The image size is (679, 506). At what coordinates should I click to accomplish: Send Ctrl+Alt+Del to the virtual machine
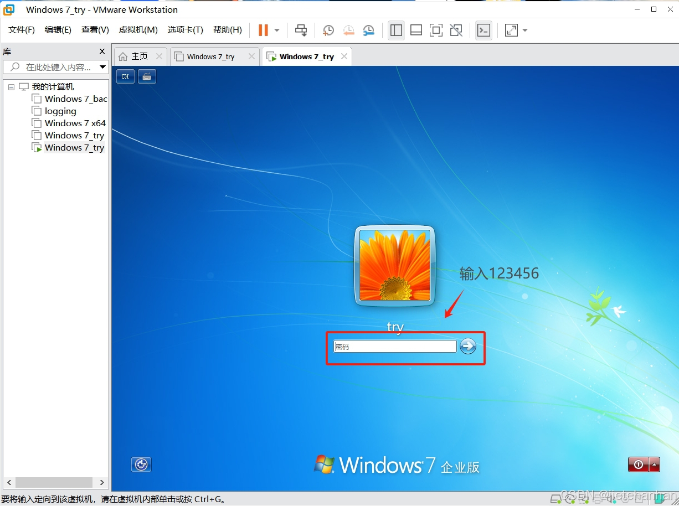pos(301,30)
